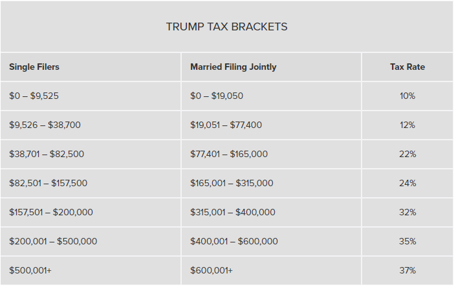Select the $200,001 – $500,000 cell
The width and height of the screenshot is (456, 289).
[x=53, y=241]
